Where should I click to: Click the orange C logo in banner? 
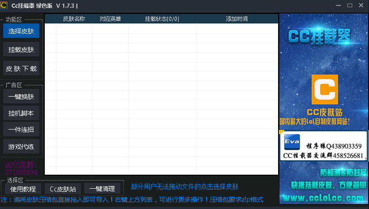[x=325, y=89]
